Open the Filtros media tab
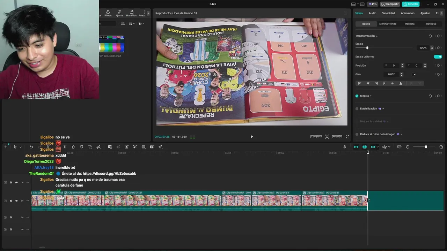 [x=108, y=13]
